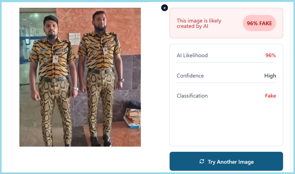This screenshot has width=295, height=174.
Task: Close the image preview with the X button
Action: click(164, 8)
